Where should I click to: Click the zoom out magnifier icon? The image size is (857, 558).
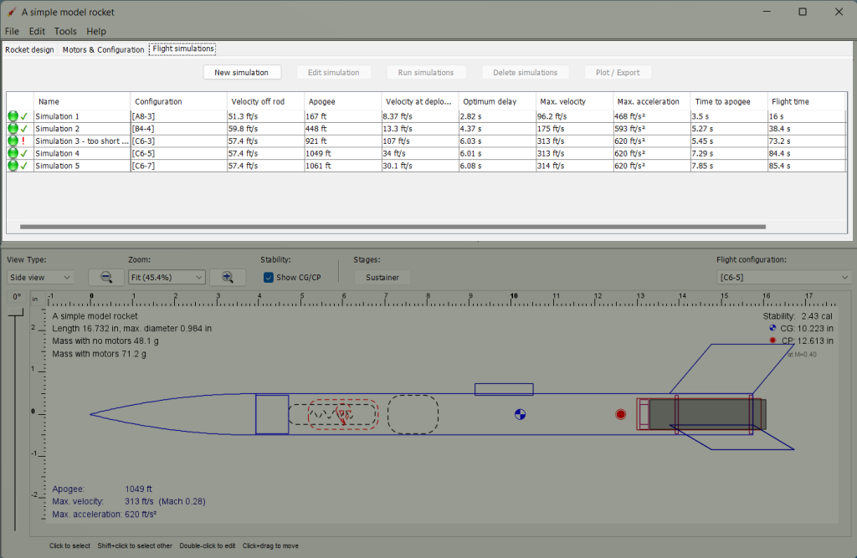(x=106, y=277)
